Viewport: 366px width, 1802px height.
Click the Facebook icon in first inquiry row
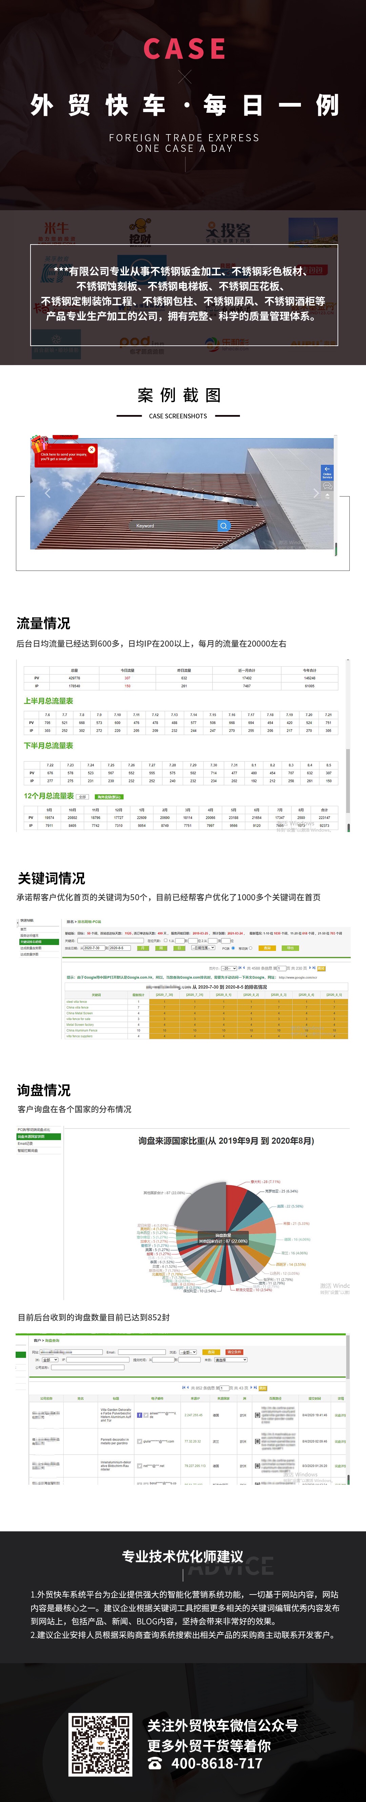[x=140, y=1414]
